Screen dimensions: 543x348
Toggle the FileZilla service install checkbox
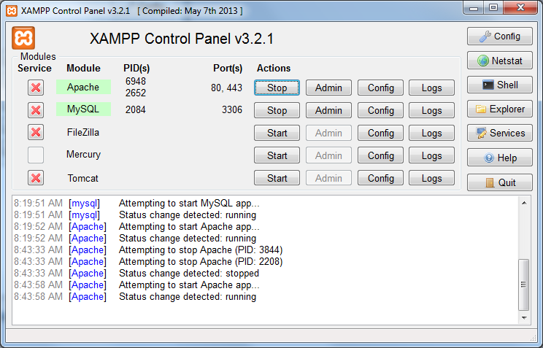point(36,132)
